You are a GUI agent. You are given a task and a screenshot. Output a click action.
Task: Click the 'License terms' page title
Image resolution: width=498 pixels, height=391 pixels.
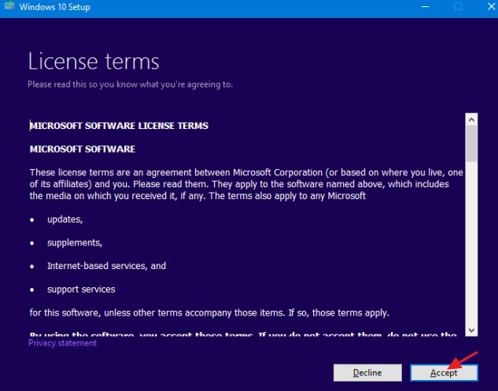point(94,61)
